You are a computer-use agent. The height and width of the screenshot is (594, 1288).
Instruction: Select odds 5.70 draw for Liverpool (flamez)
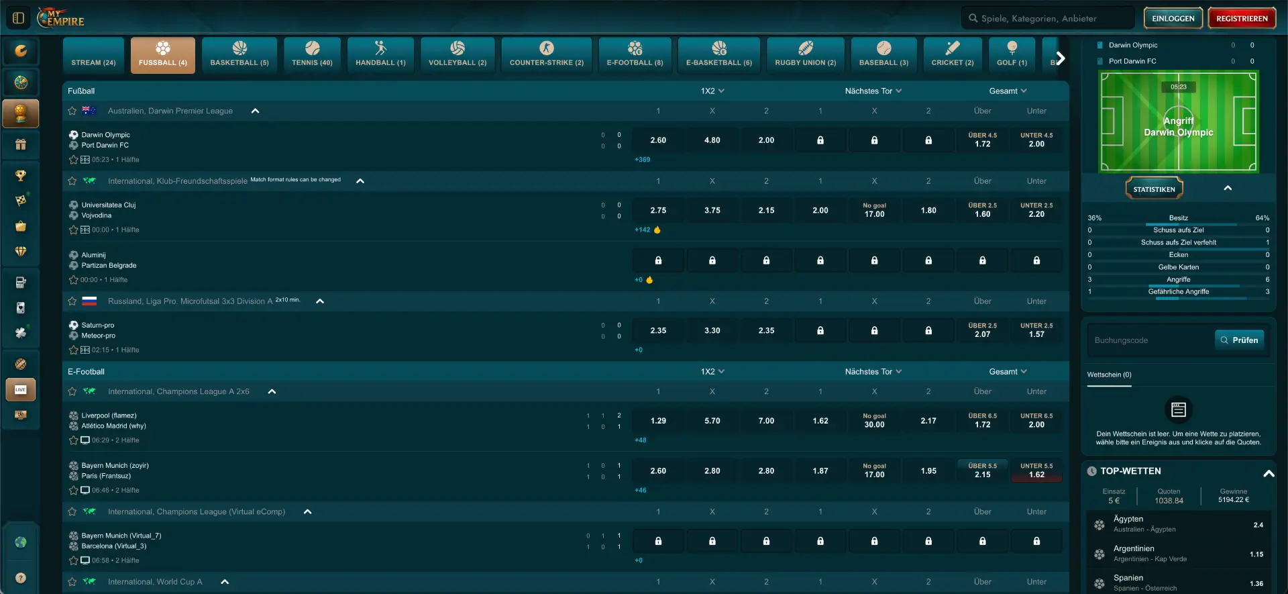[712, 421]
